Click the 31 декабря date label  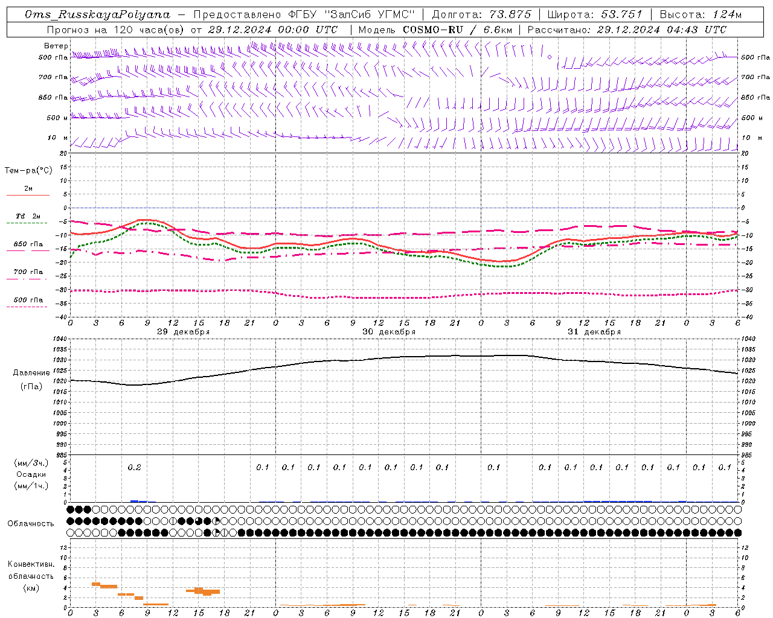594,332
